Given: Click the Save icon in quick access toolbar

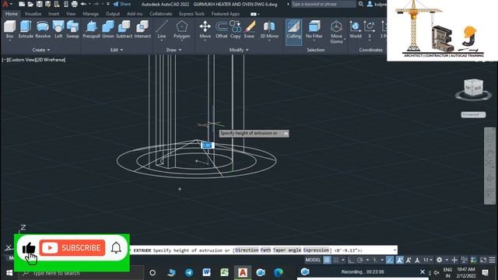Looking at the screenshot, I should tap(40, 4).
